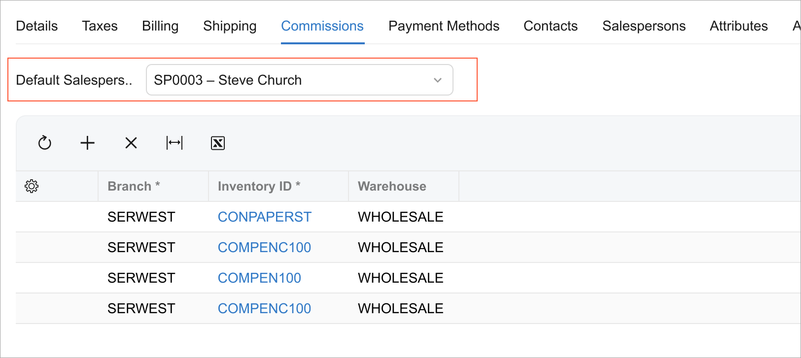The width and height of the screenshot is (801, 358).
Task: Add a new row with plus icon
Action: click(x=87, y=143)
